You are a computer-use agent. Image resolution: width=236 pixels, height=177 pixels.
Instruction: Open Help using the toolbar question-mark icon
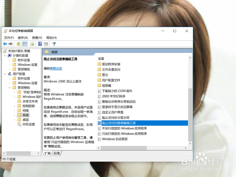[40, 44]
